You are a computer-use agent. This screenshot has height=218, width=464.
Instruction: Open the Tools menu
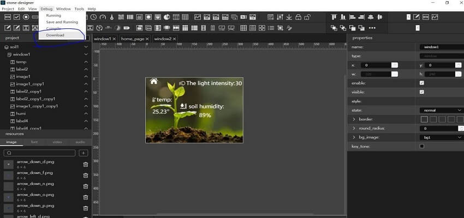(79, 9)
